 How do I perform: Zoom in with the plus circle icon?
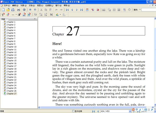[x=30, y=10]
